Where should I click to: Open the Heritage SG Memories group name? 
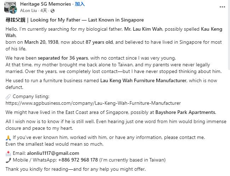coord(46,4)
